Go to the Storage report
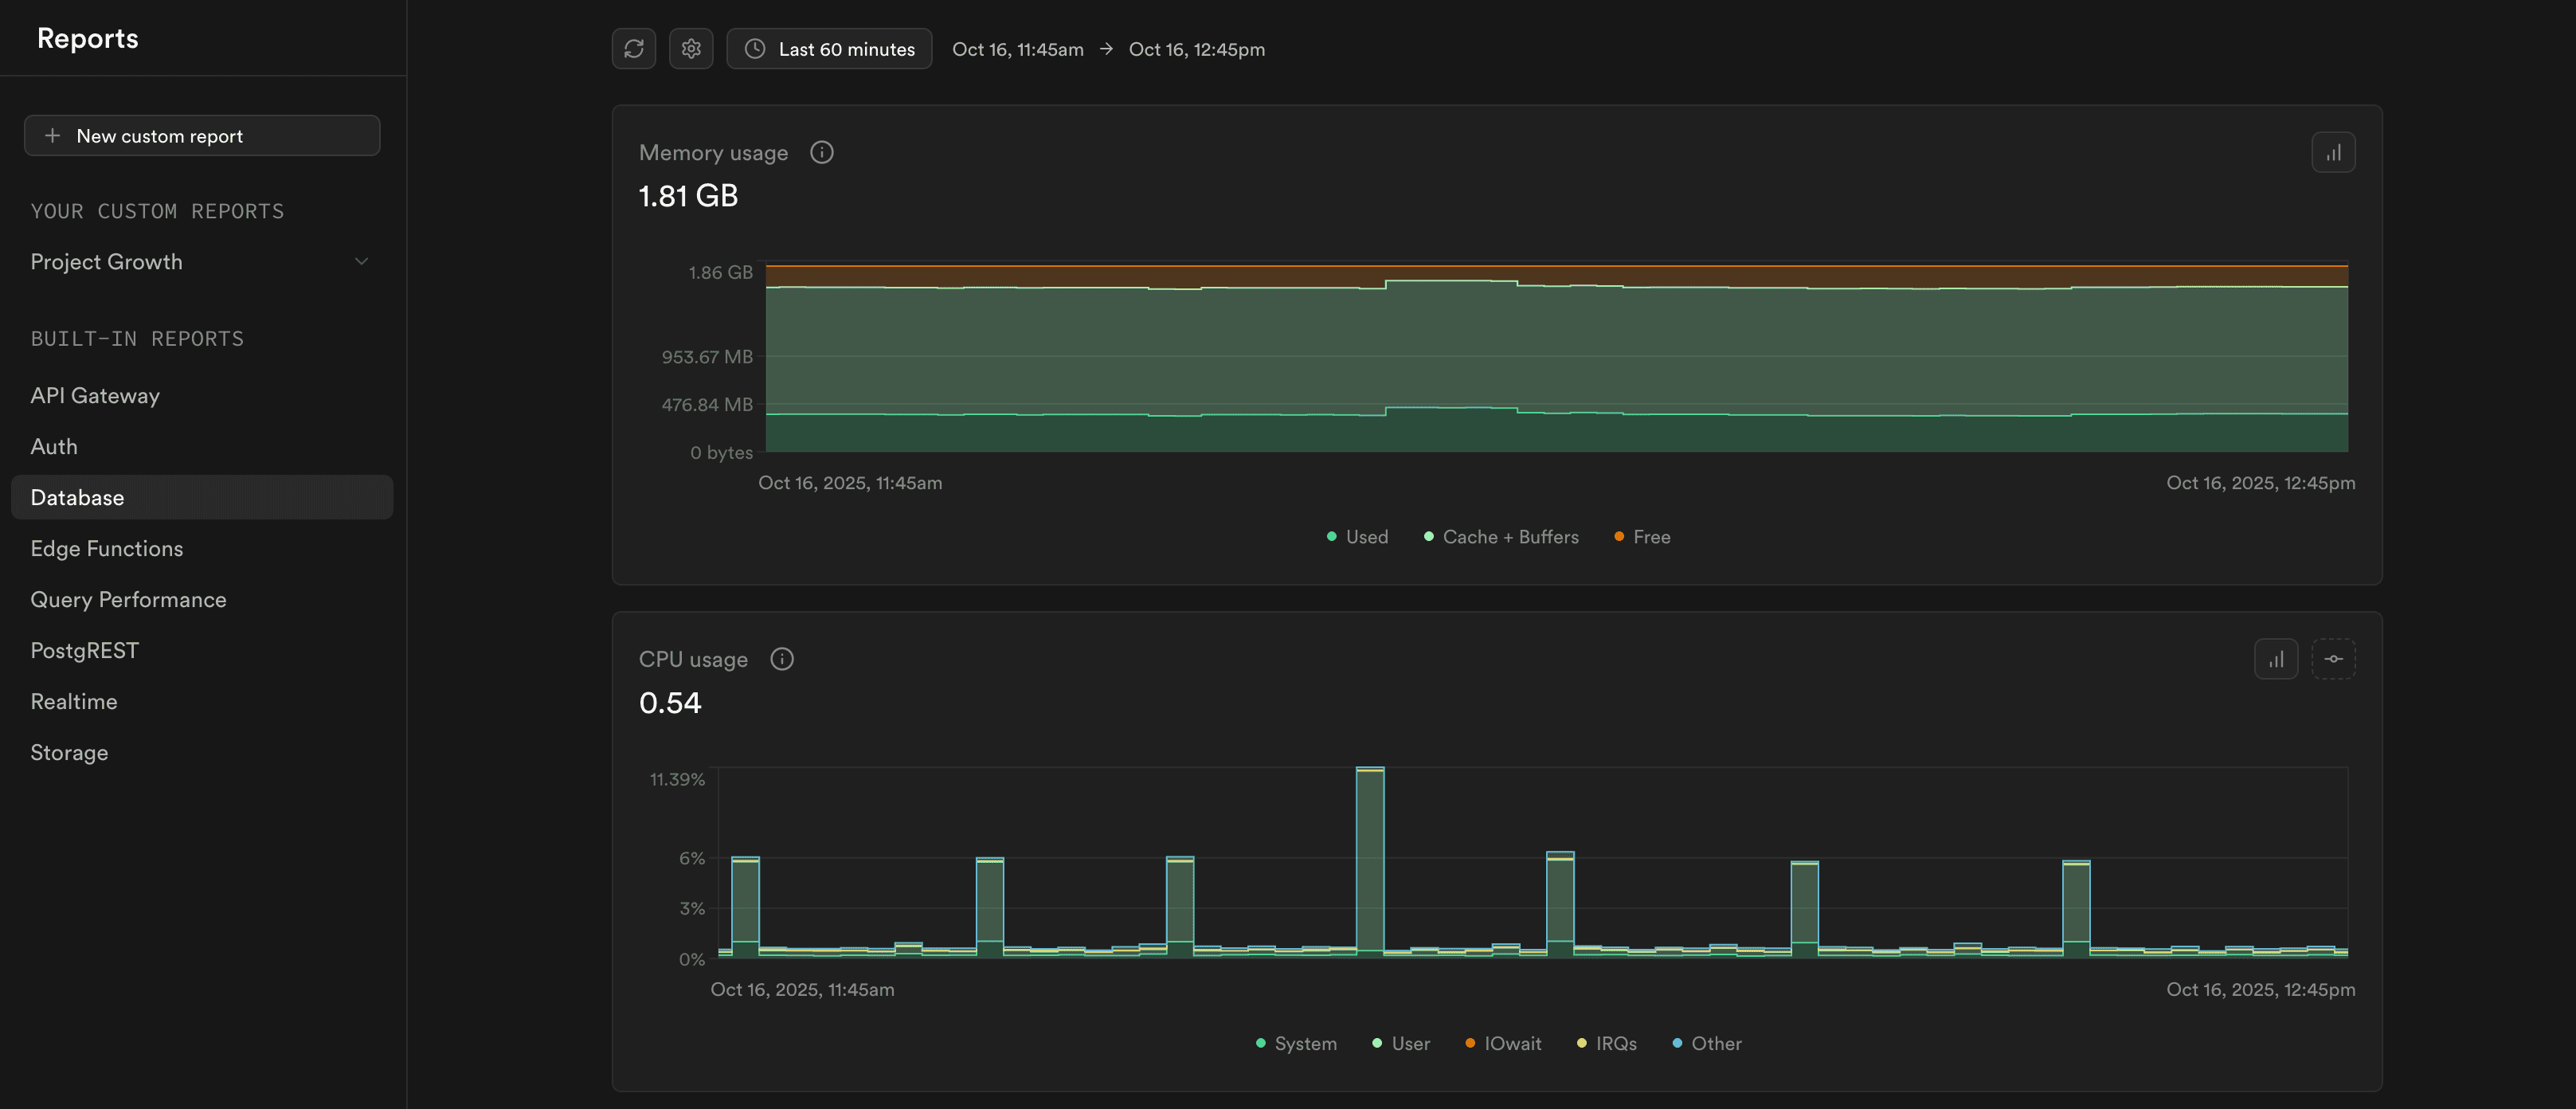This screenshot has width=2576, height=1109. click(69, 753)
